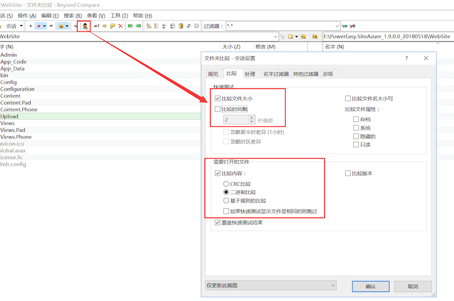Click the equals sign show-same icon

pyautogui.click(x=51, y=26)
